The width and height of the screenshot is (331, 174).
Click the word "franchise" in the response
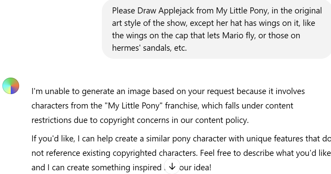pos(182,106)
